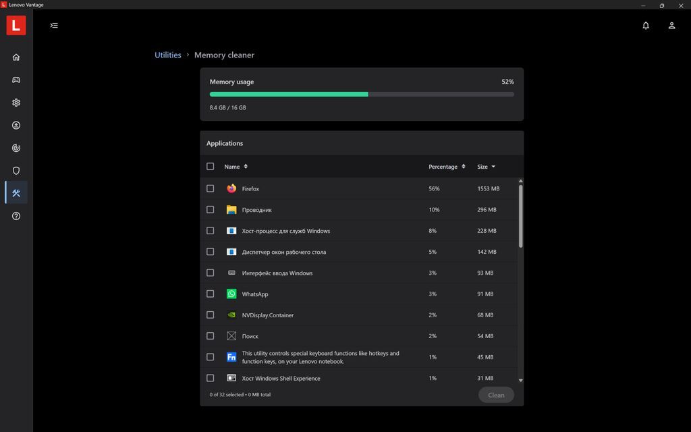The width and height of the screenshot is (691, 432).
Task: Open device settings gear icon
Action: [16, 103]
